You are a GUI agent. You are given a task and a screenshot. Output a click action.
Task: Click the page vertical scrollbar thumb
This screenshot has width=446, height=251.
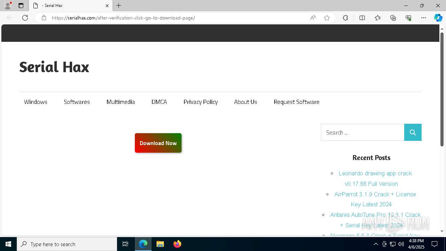point(442,89)
